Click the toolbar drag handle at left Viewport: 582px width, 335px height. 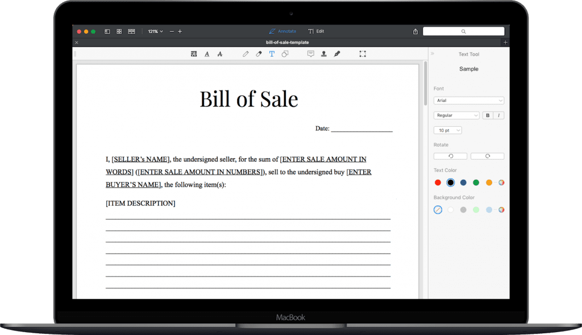75,54
